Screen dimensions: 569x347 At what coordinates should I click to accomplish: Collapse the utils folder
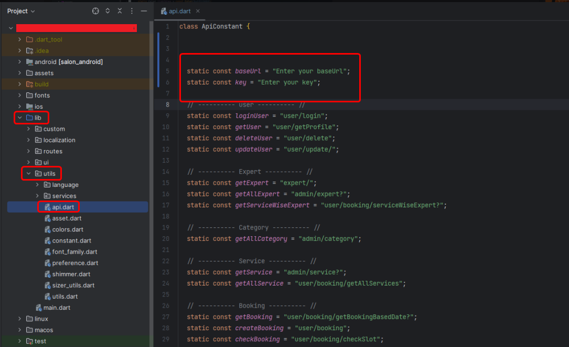point(29,173)
